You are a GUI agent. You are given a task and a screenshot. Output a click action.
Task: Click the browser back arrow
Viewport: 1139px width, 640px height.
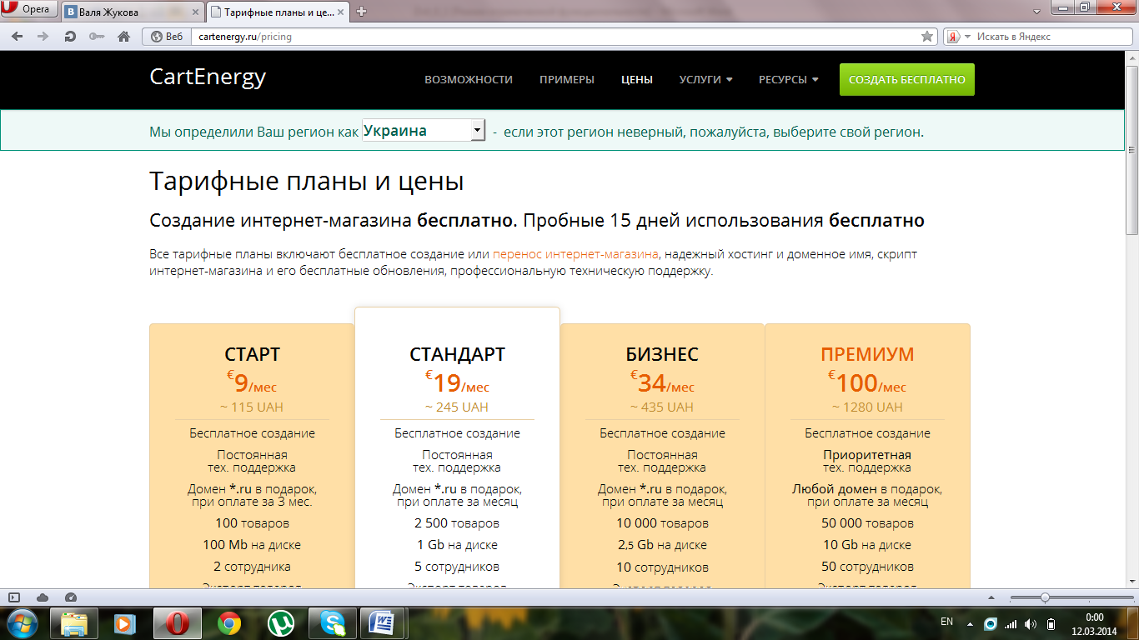[17, 37]
